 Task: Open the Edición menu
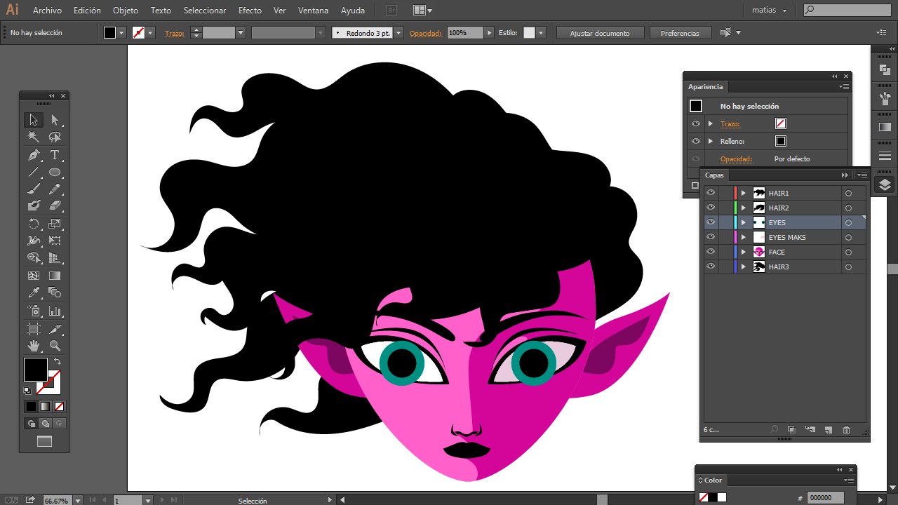point(87,11)
